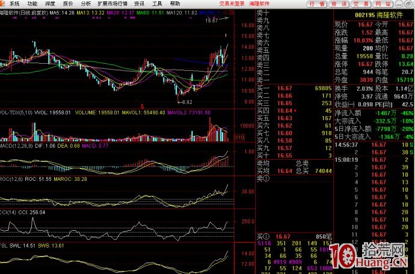Click the 14:56:37 tick trade row
This screenshot has width=415, height=274.
coord(374,145)
